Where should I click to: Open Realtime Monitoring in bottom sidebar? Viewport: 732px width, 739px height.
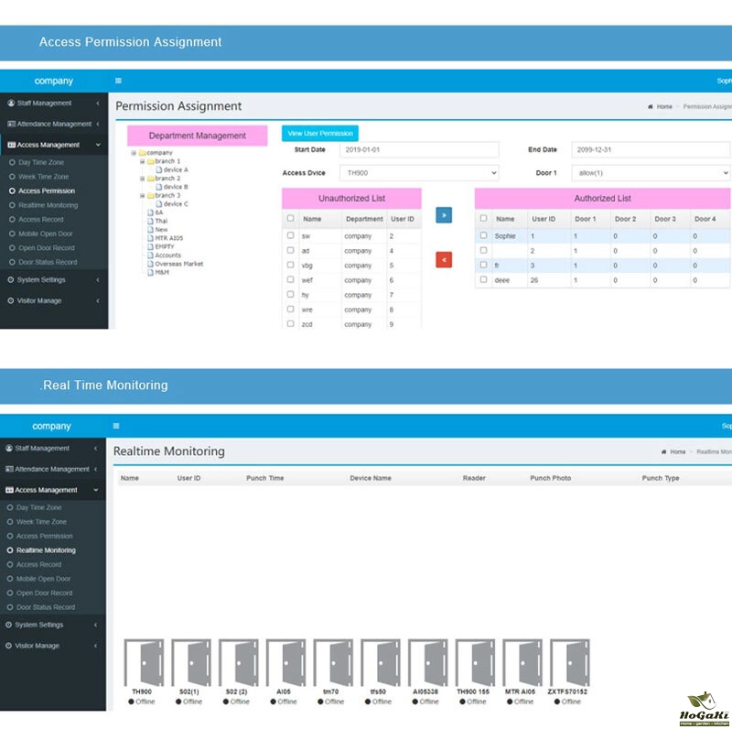click(46, 550)
